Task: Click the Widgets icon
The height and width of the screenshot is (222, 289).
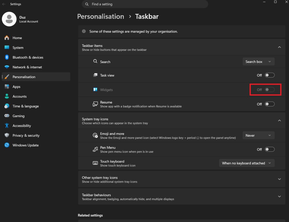Action: coord(95,90)
